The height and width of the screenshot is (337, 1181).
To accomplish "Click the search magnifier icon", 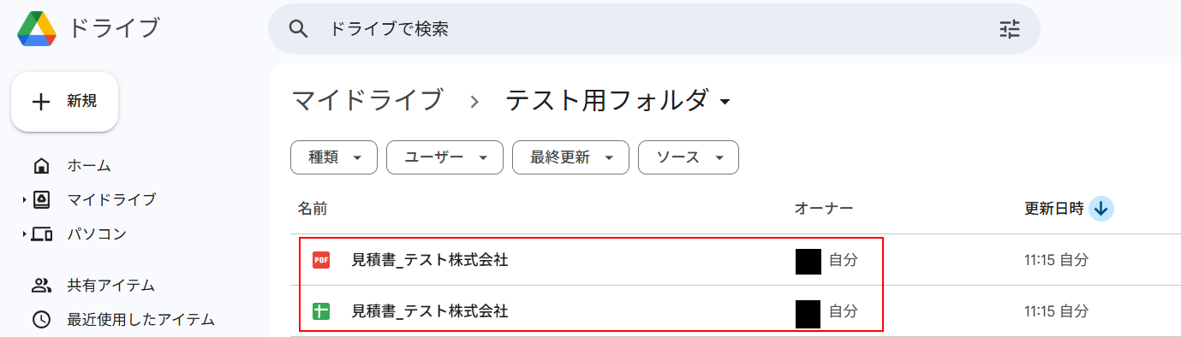I will click(298, 29).
